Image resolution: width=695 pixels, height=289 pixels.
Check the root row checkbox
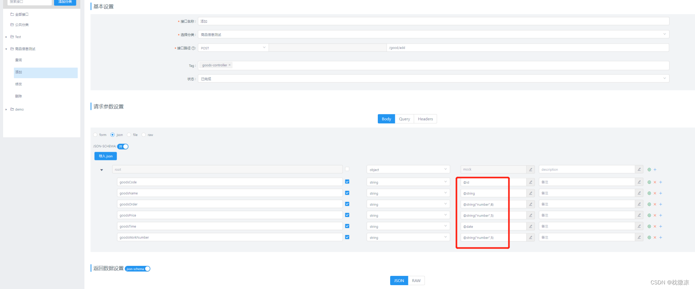(x=347, y=169)
